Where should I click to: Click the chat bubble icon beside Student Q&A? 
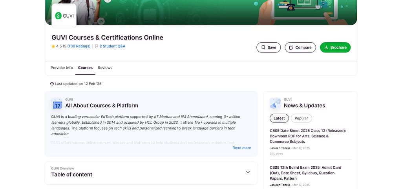pyautogui.click(x=97, y=46)
